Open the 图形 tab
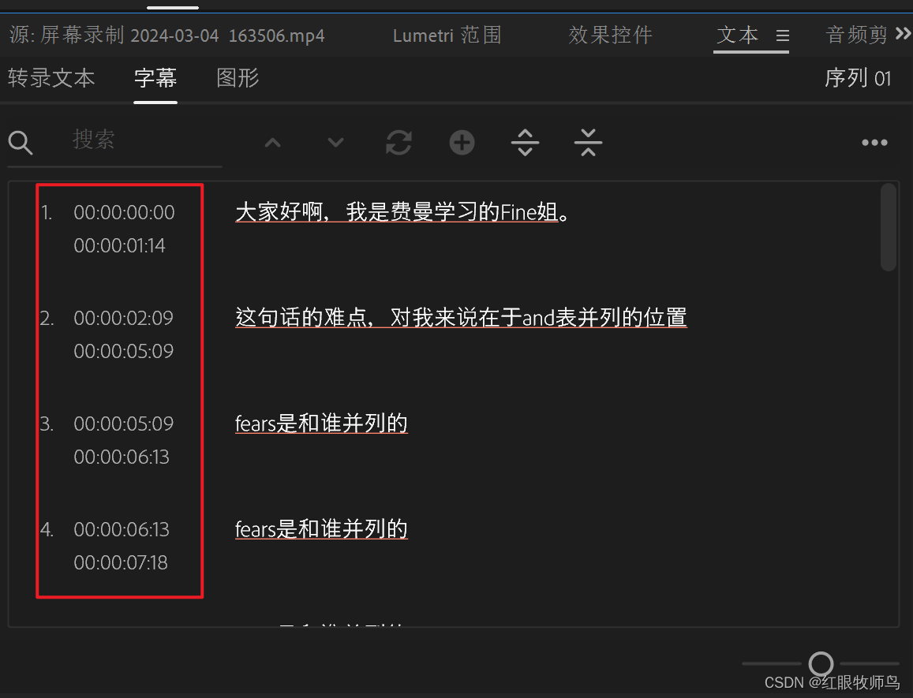 238,78
